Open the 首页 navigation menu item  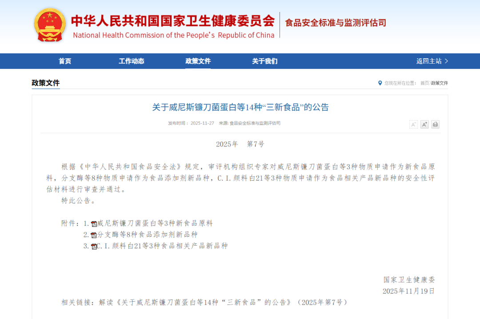coord(64,61)
